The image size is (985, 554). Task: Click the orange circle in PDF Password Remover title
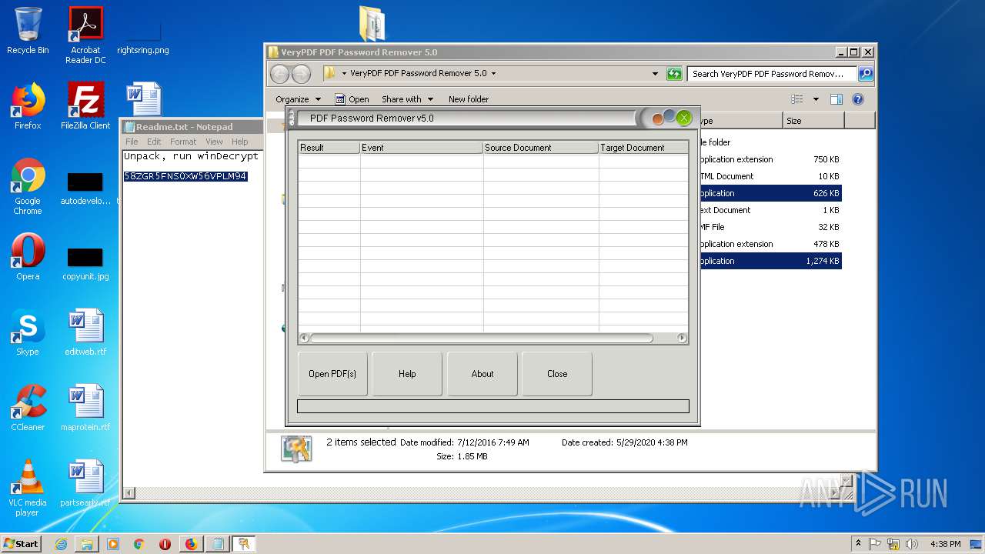click(x=658, y=119)
